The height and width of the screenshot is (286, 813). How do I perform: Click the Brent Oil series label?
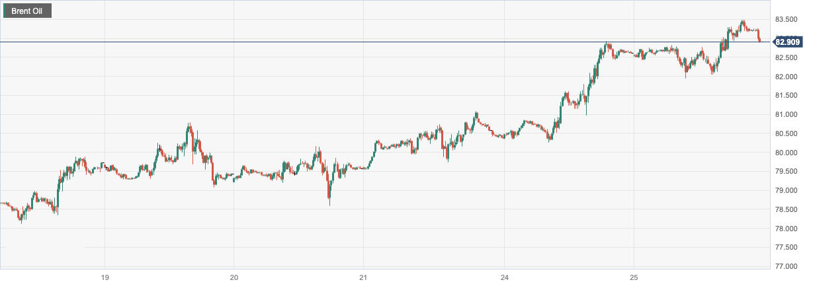[x=28, y=11]
